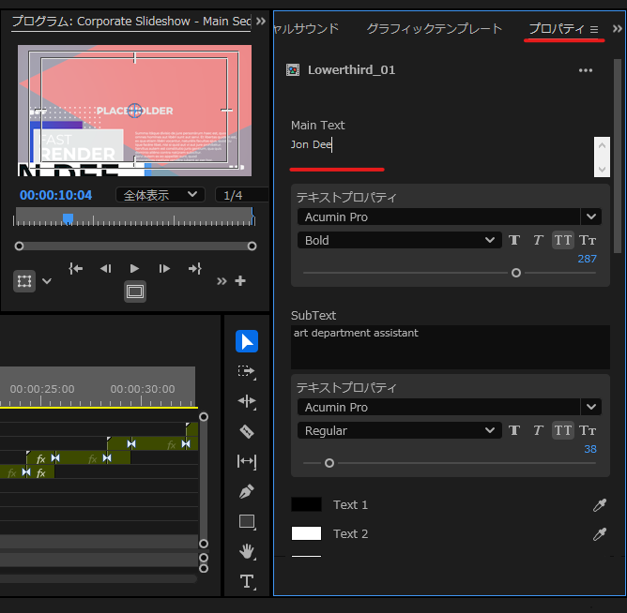The image size is (627, 613).
Task: Open Lowerthird_01 three-dot options menu
Action: pos(586,70)
